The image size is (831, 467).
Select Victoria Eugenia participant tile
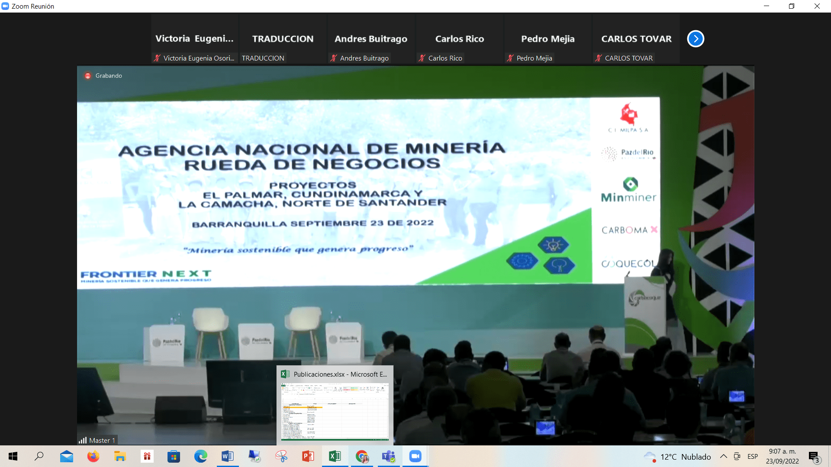click(195, 39)
